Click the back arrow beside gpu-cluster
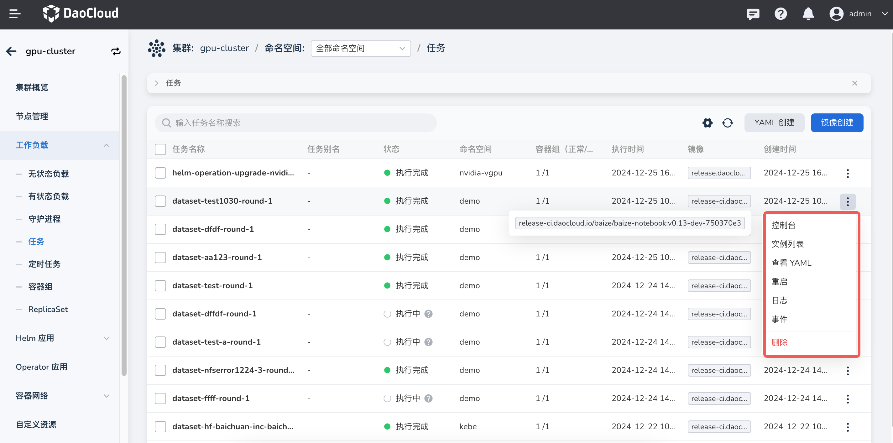The image size is (893, 443). click(12, 51)
